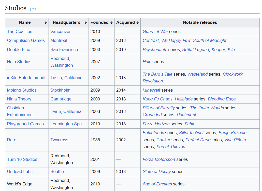Sort table by Name column arrows
The height and width of the screenshot is (191, 262).
46,23
